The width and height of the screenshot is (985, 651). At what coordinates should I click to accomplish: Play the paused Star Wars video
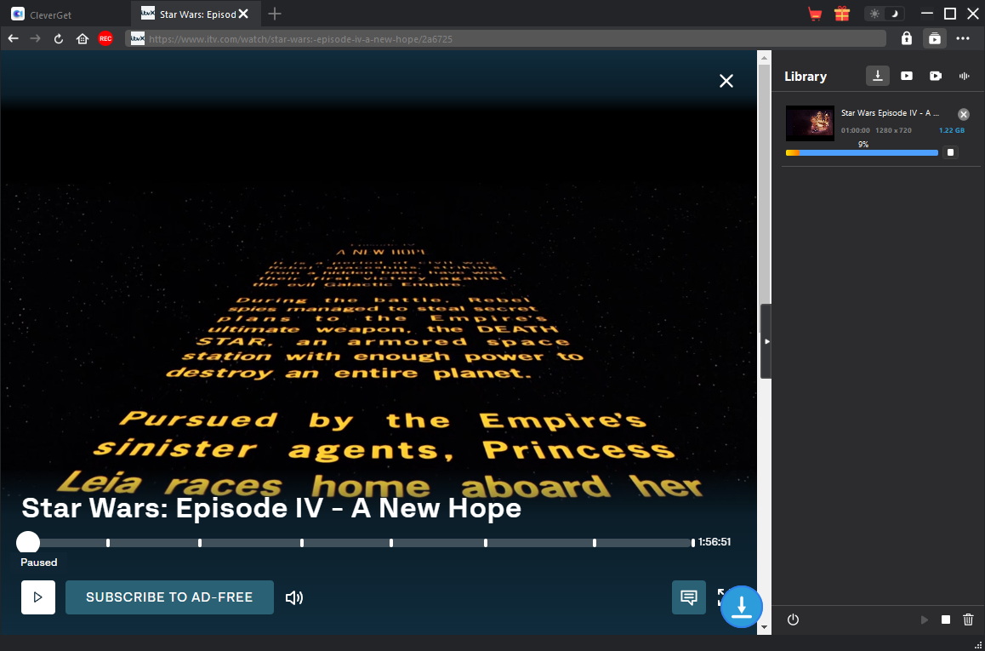tap(38, 597)
